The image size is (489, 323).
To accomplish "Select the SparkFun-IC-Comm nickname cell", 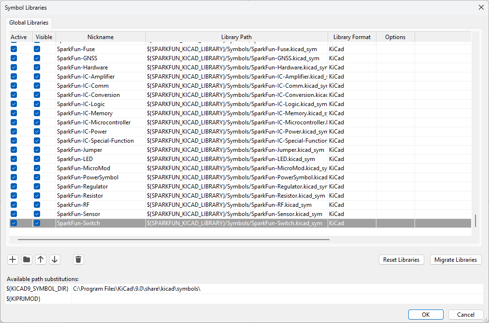I will pos(101,86).
